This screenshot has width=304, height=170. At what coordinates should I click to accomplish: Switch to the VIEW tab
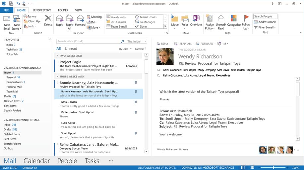point(79,10)
